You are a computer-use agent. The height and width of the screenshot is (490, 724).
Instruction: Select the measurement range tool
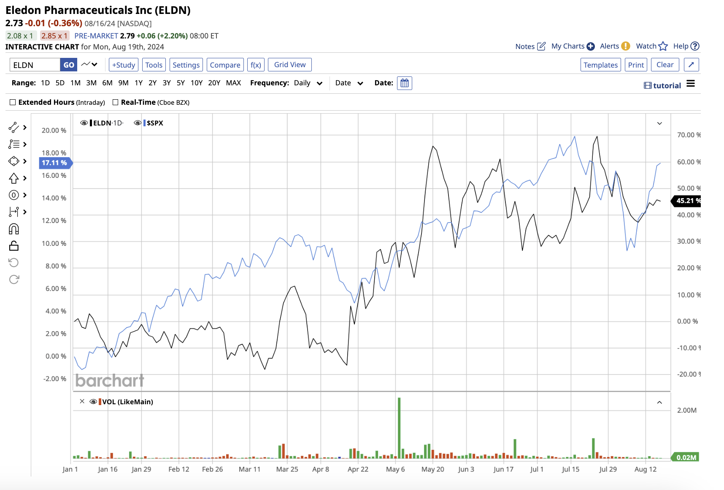coord(14,212)
